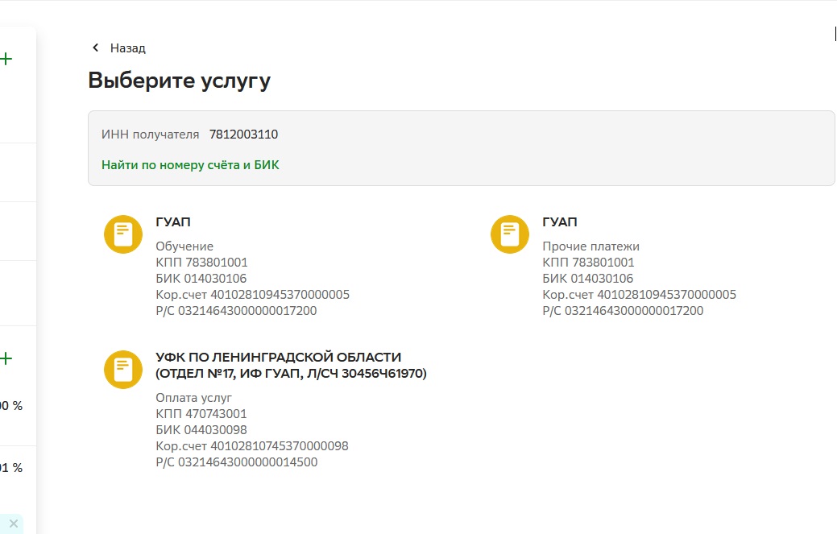Click БИК 014030106 under Прочие платежи
This screenshot has width=837, height=534.
pyautogui.click(x=588, y=279)
